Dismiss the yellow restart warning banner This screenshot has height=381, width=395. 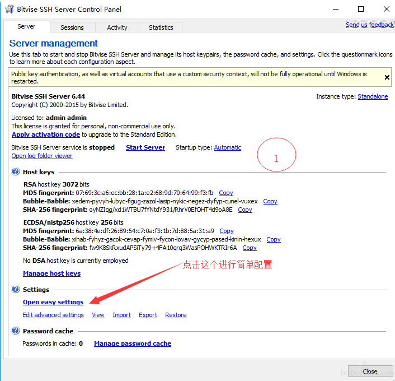coord(387,77)
